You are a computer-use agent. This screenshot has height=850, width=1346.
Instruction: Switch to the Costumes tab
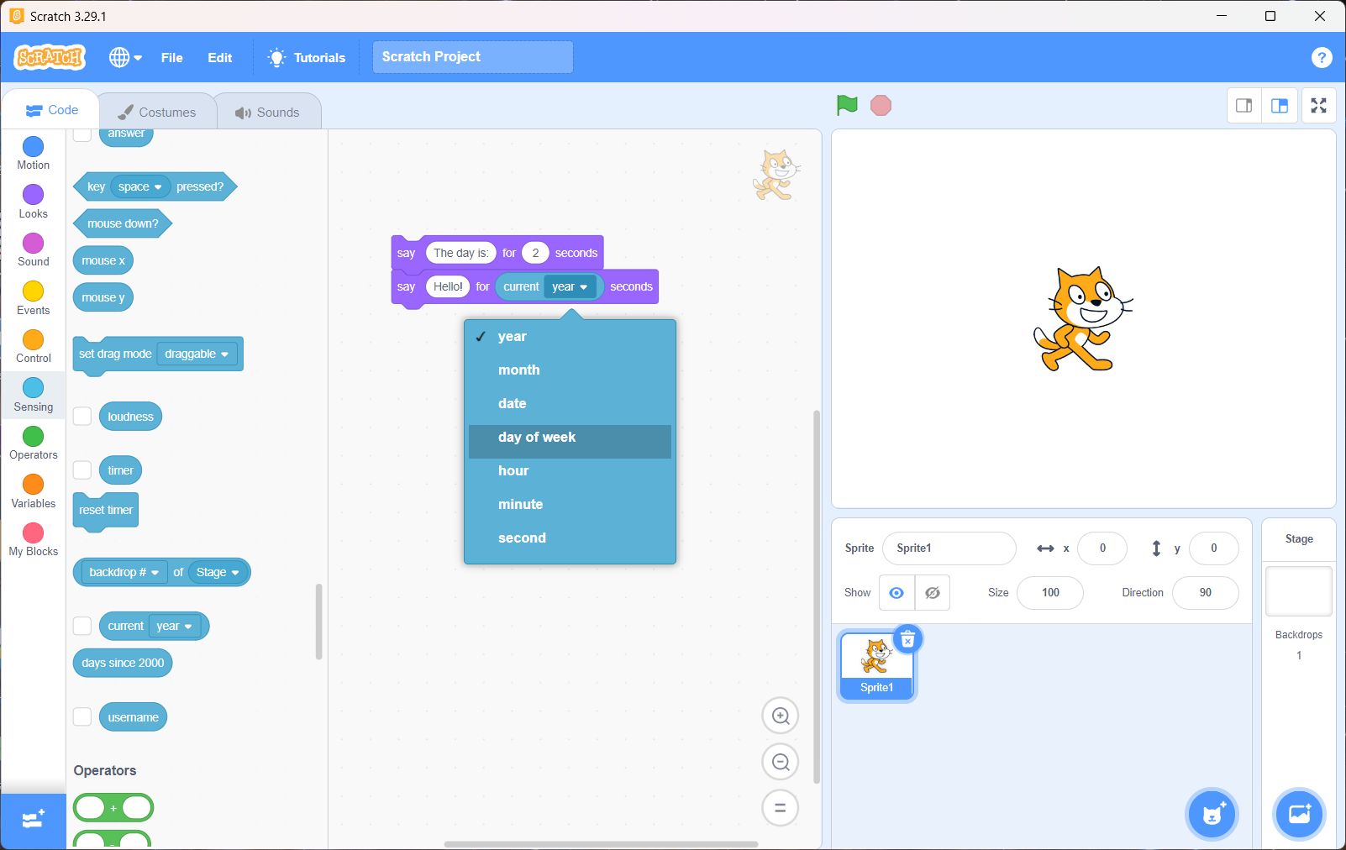tap(157, 112)
